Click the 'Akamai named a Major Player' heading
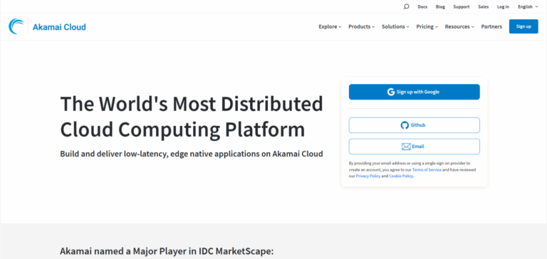The width and height of the screenshot is (547, 259). 167,251
